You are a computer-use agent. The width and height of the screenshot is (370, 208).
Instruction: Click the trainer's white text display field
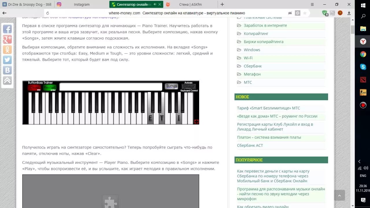click(x=111, y=87)
